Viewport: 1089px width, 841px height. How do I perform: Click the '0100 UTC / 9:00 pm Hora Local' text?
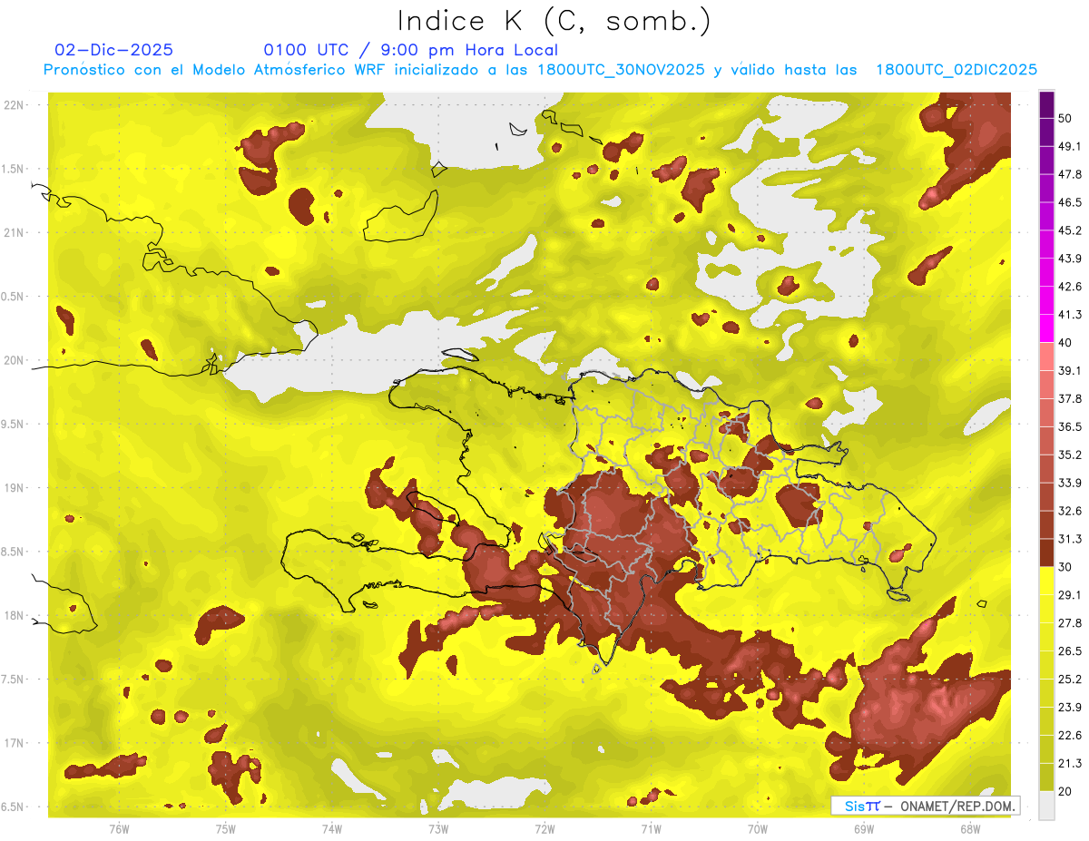coord(411,50)
